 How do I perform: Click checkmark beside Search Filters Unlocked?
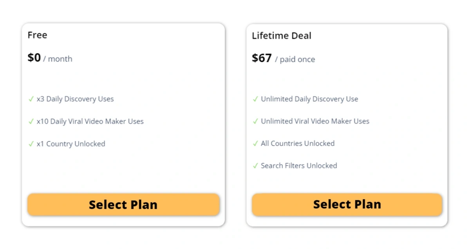[255, 166]
